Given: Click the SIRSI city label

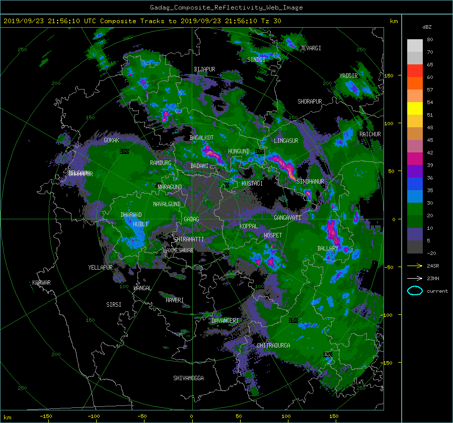Looking at the screenshot, I should click(114, 305).
